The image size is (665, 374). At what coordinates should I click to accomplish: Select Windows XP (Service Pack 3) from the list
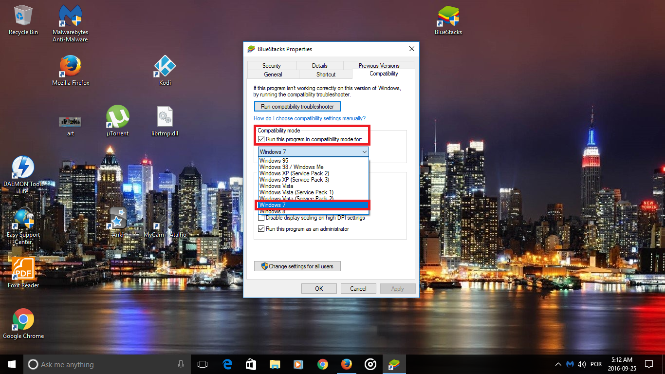point(294,180)
